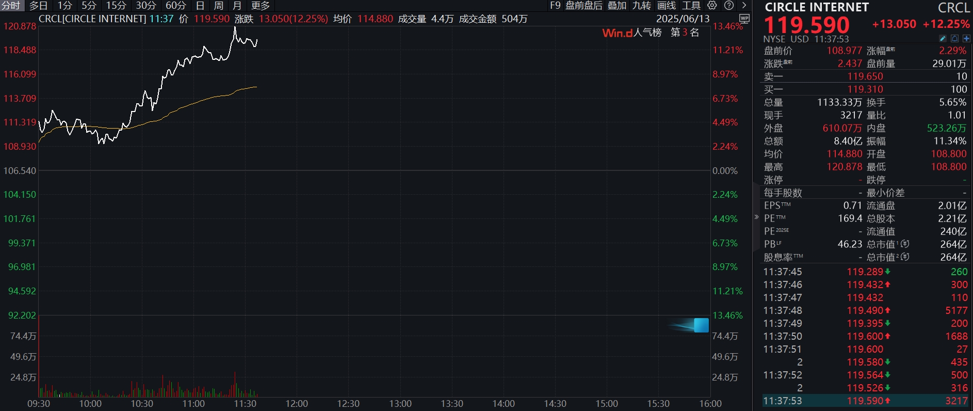Image resolution: width=973 pixels, height=411 pixels.
Task: Switch to the 月 monthly chart tab
Action: [237, 6]
